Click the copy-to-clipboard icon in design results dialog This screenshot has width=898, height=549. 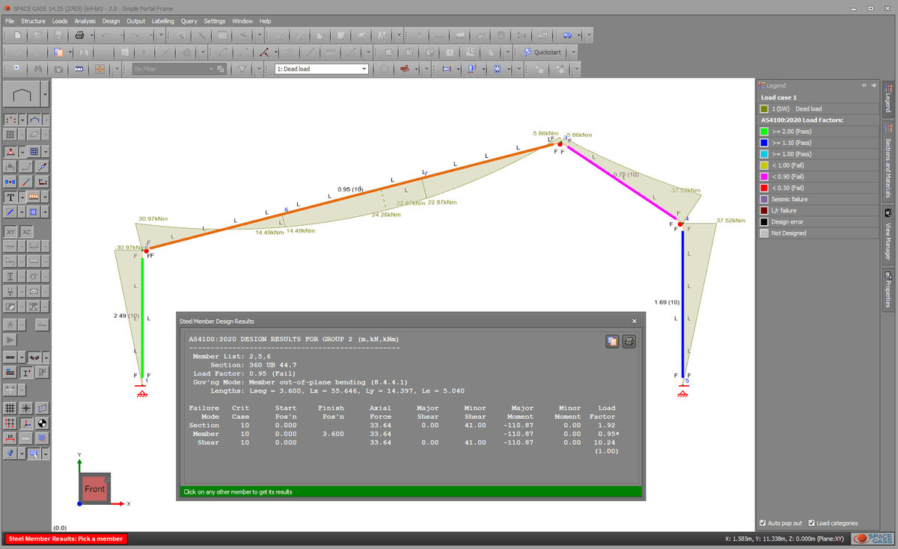(611, 341)
